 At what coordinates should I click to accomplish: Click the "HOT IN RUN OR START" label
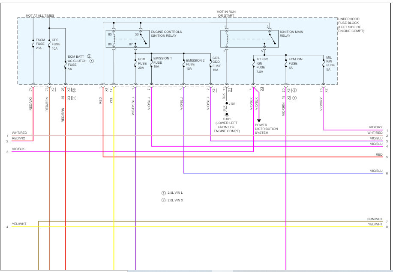click(226, 14)
